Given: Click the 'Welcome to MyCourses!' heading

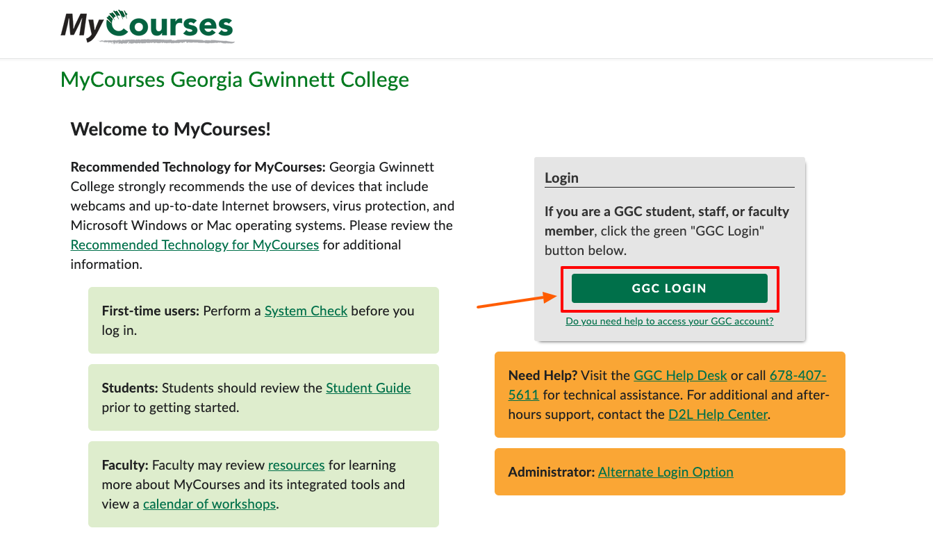Looking at the screenshot, I should 171,129.
